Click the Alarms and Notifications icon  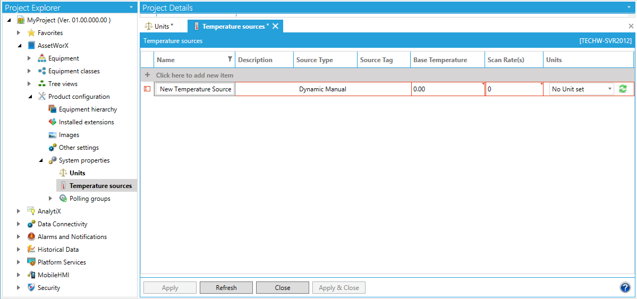31,237
